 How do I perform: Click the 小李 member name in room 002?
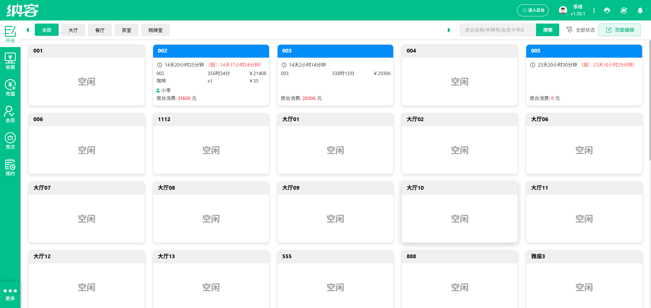166,90
